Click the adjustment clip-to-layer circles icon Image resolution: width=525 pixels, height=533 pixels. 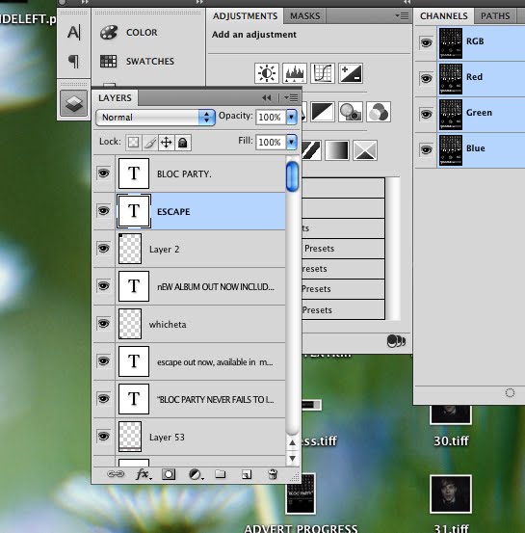pyautogui.click(x=396, y=341)
